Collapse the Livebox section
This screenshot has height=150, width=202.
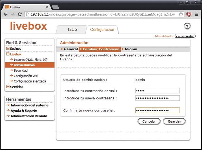click(8, 54)
